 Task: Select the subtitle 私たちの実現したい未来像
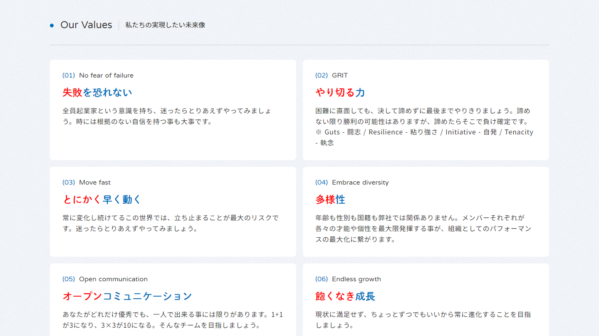tap(165, 25)
